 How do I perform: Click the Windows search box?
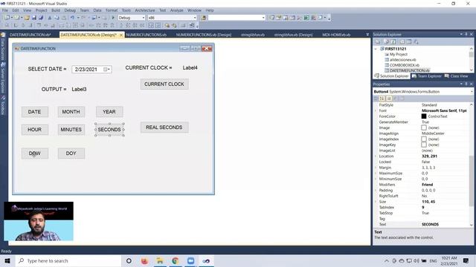point(68,260)
